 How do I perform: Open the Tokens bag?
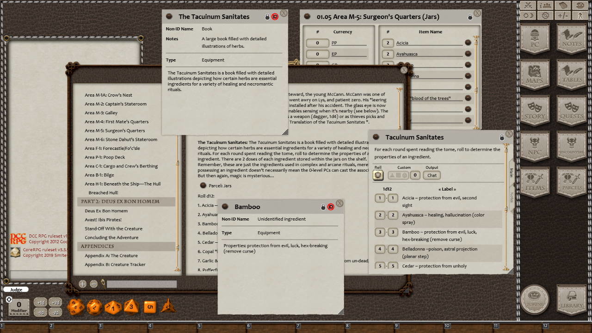pyautogui.click(x=535, y=300)
